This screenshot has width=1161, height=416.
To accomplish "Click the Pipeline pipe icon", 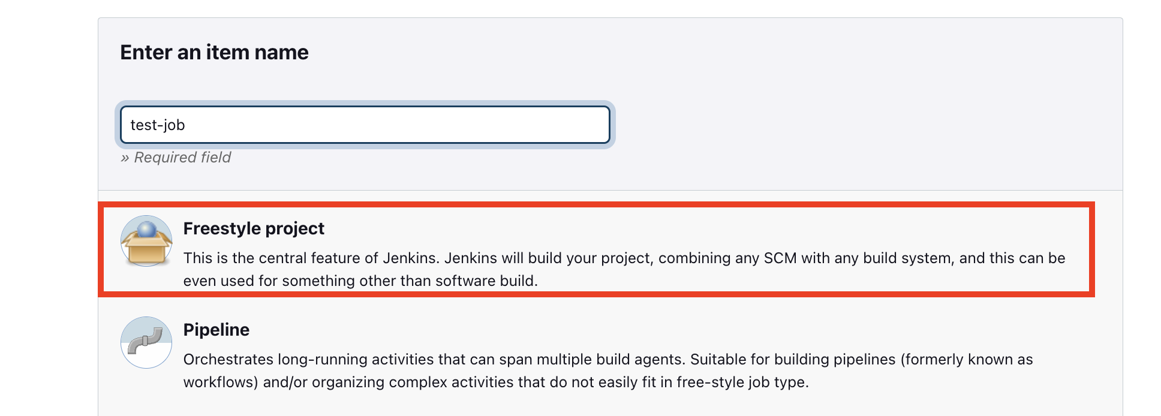I will coord(146,342).
